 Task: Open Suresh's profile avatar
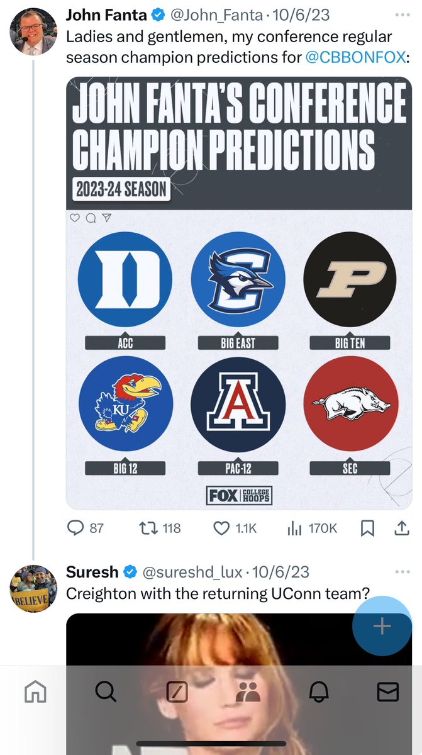coord(34,588)
